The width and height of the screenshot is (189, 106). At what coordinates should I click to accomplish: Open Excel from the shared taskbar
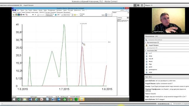(19, 100)
